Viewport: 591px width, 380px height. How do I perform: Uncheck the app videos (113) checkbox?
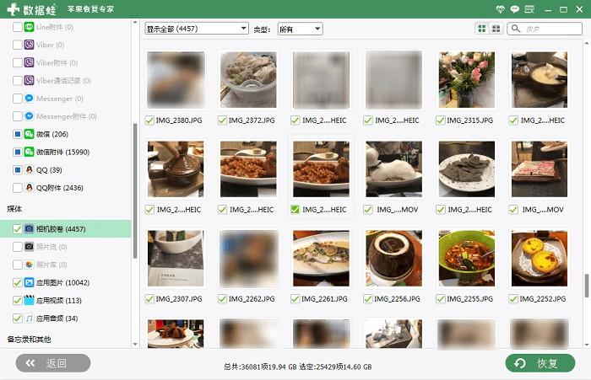point(18,300)
